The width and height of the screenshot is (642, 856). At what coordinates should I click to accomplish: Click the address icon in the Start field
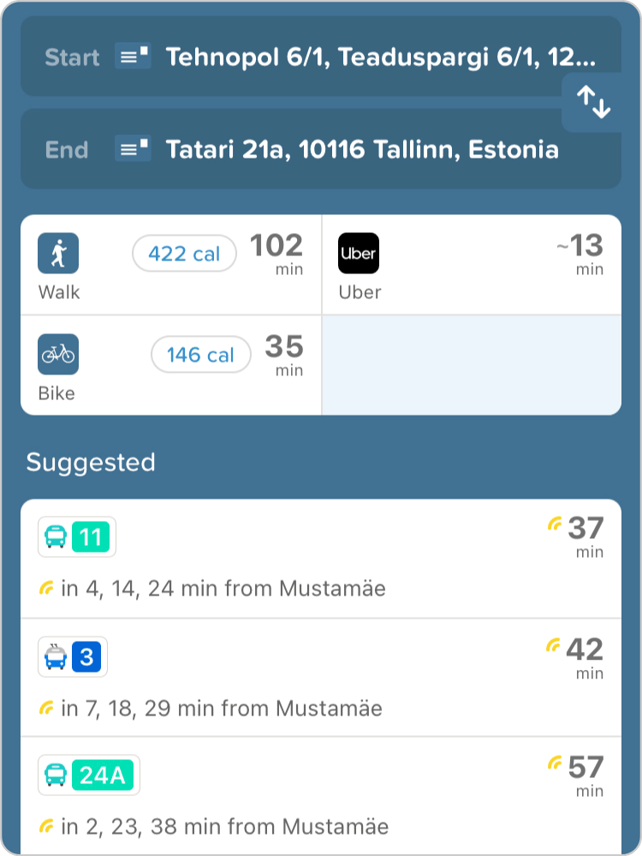pos(133,57)
